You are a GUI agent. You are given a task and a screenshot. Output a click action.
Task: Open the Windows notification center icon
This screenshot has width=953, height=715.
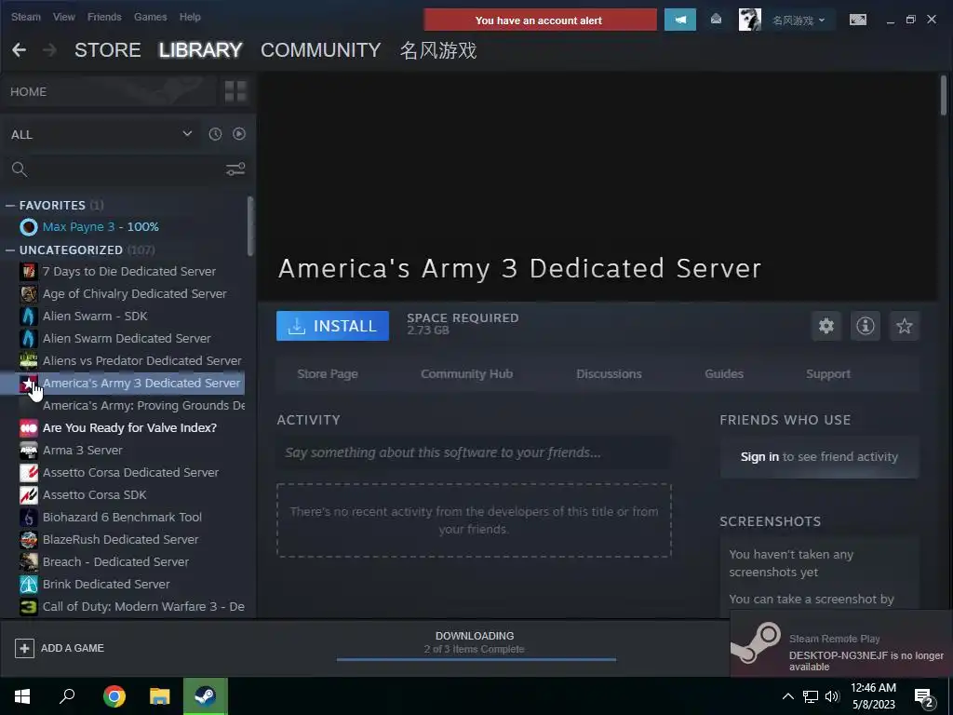pyautogui.click(x=924, y=699)
